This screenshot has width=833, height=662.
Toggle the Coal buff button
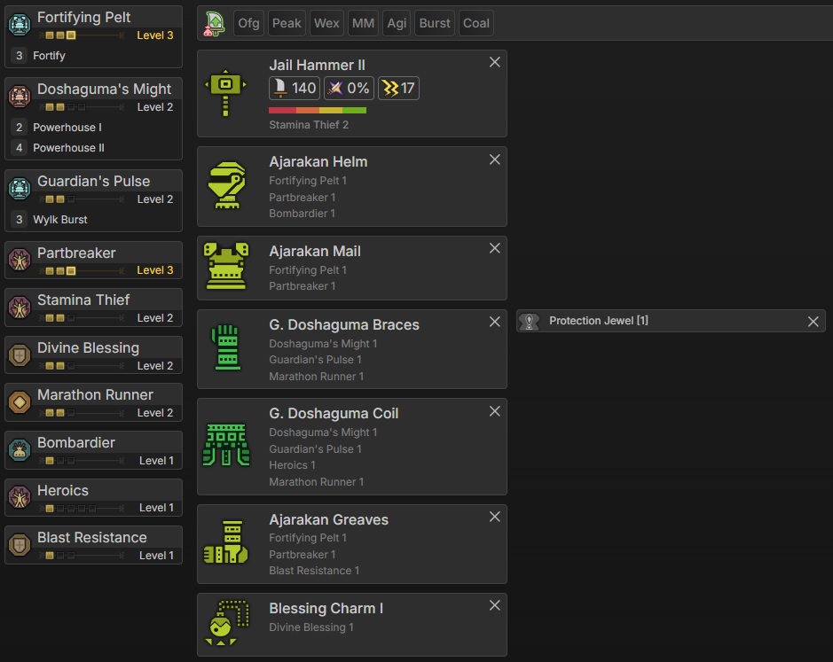pyautogui.click(x=476, y=23)
